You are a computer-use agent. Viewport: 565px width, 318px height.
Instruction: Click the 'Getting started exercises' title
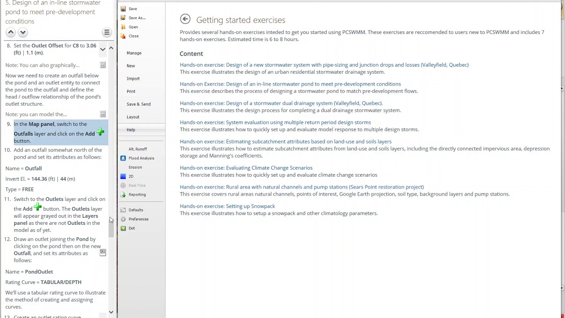point(241,20)
